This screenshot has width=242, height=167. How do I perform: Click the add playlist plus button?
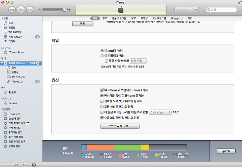click(x=7, y=165)
